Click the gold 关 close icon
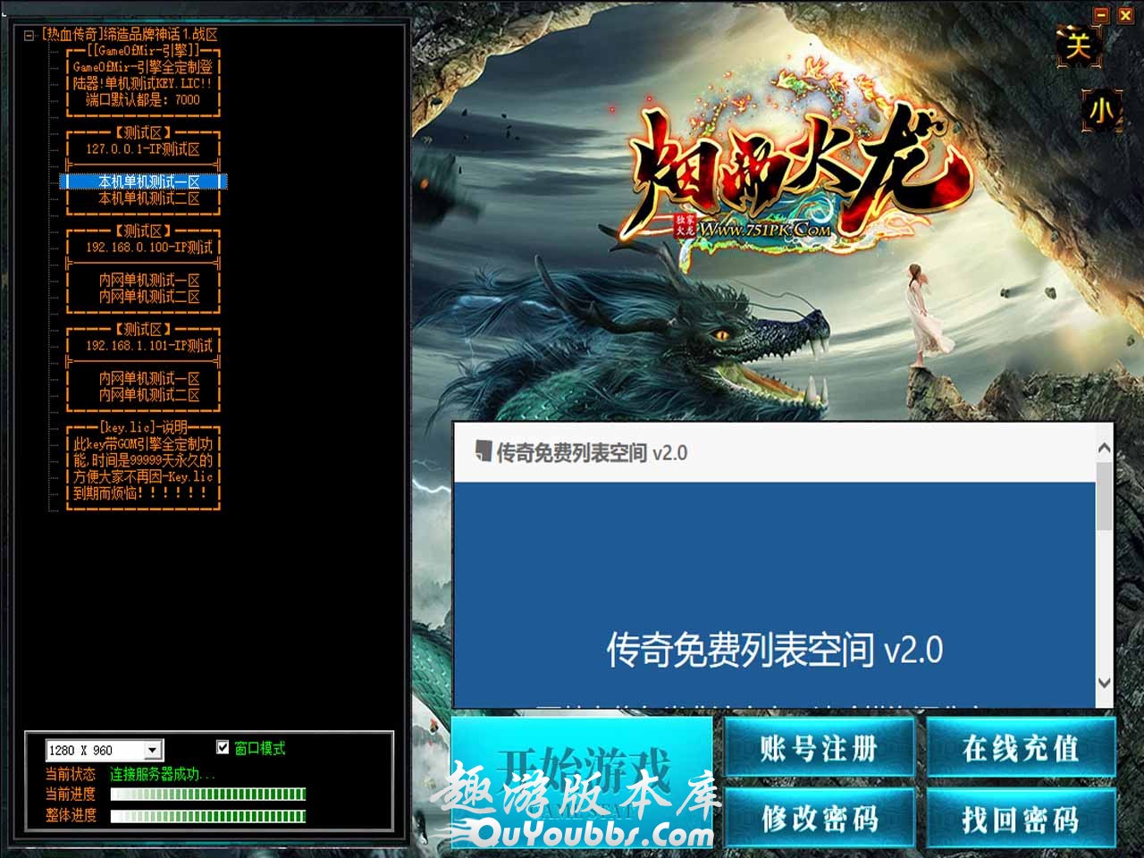 pyautogui.click(x=1078, y=45)
